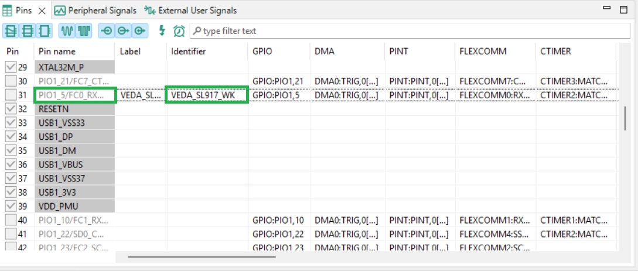Toggle the checkbox for pin 36 USB1_VBUS
The width and height of the screenshot is (638, 271).
pyautogui.click(x=11, y=164)
